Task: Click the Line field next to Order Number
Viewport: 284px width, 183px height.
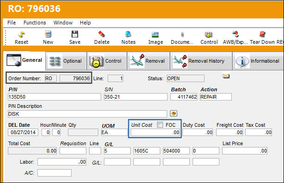Action: click(x=115, y=78)
